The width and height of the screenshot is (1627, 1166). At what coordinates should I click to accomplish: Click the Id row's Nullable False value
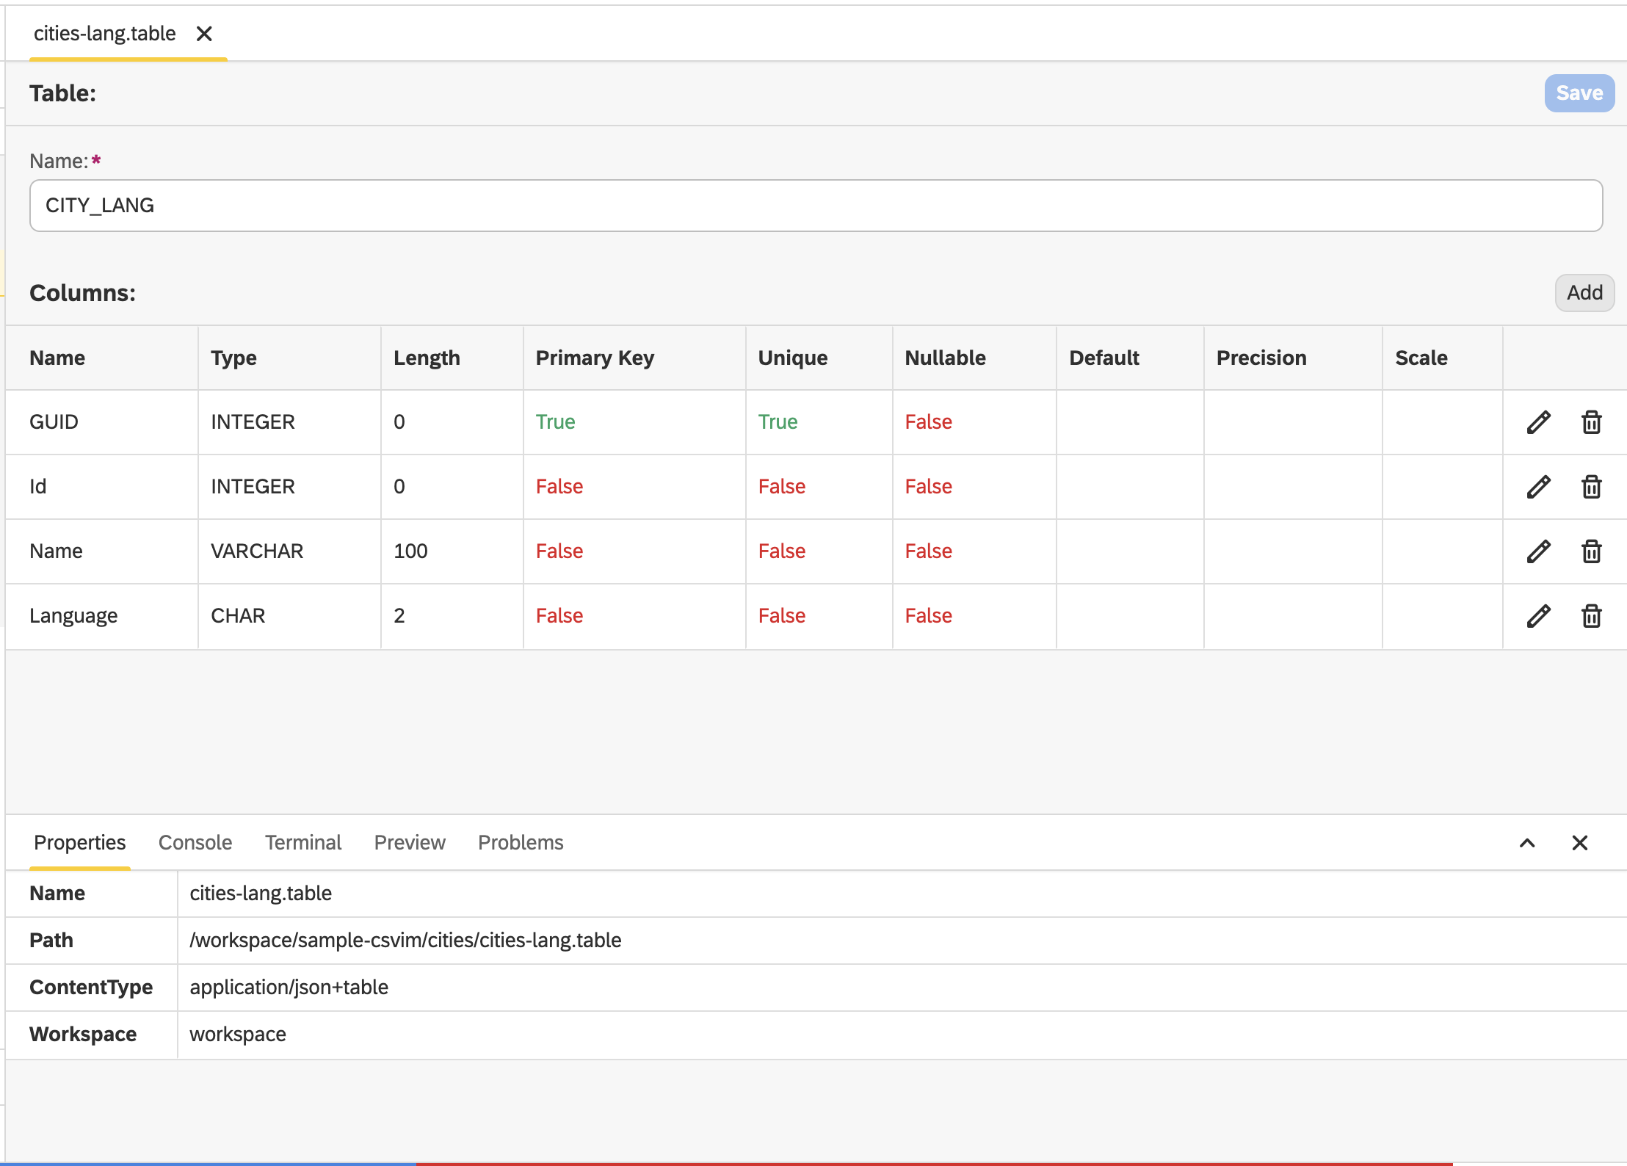[928, 487]
